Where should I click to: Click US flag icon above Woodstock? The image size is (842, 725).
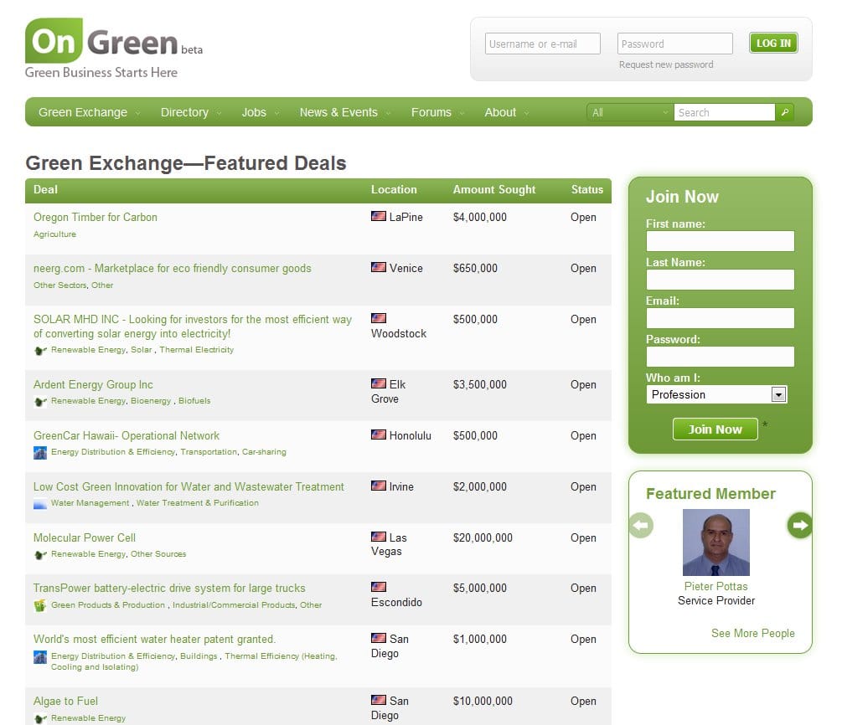coord(379,318)
